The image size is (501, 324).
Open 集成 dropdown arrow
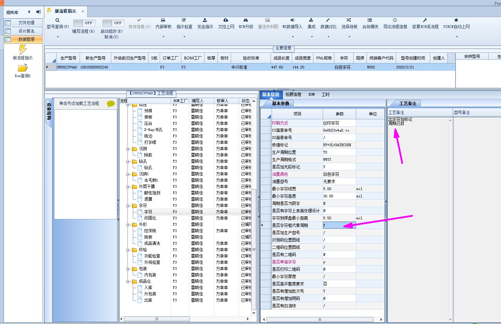311,37
